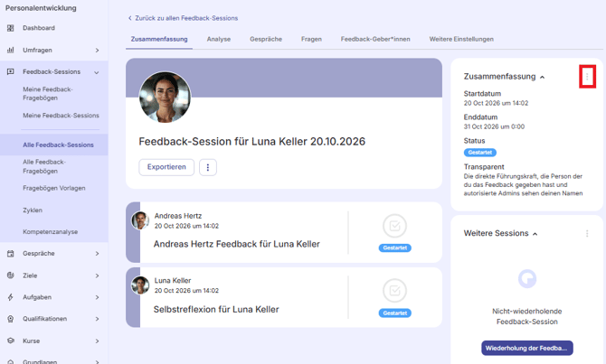
Task: Click status check icon for Andreas Hertz feedback
Action: [x=394, y=226]
